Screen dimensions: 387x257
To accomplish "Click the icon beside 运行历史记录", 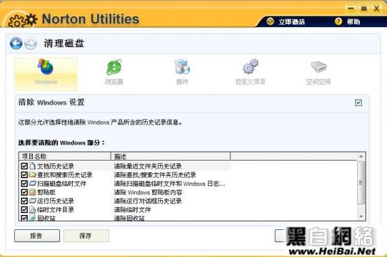I will click(32, 201).
